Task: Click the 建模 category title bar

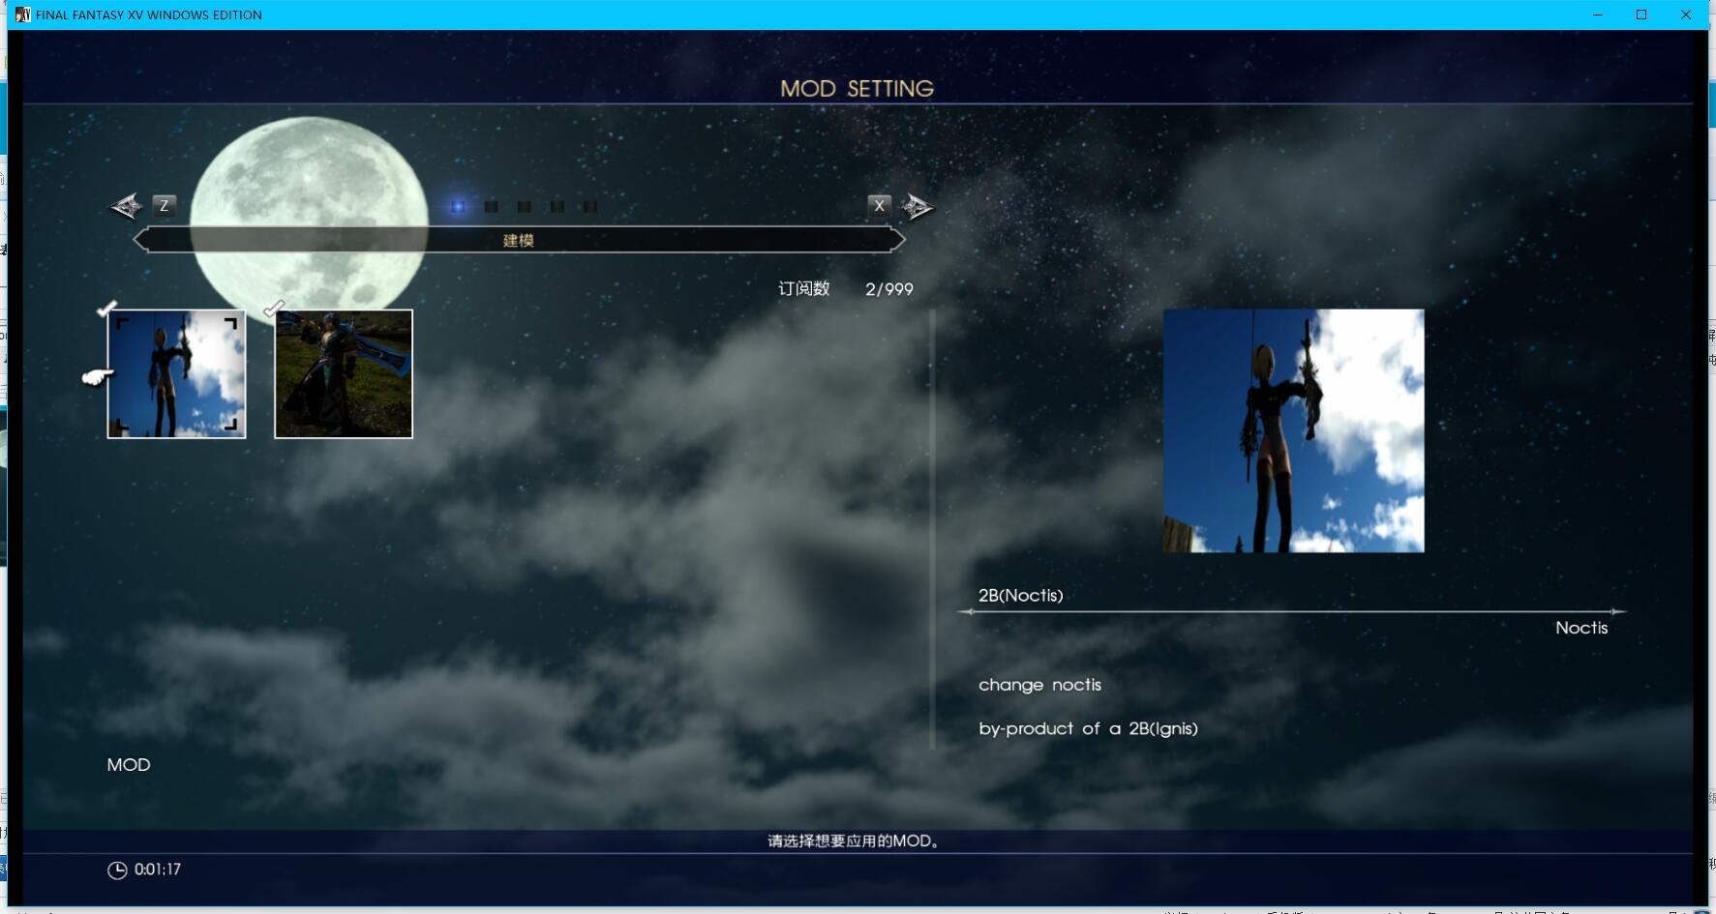Action: pos(519,240)
